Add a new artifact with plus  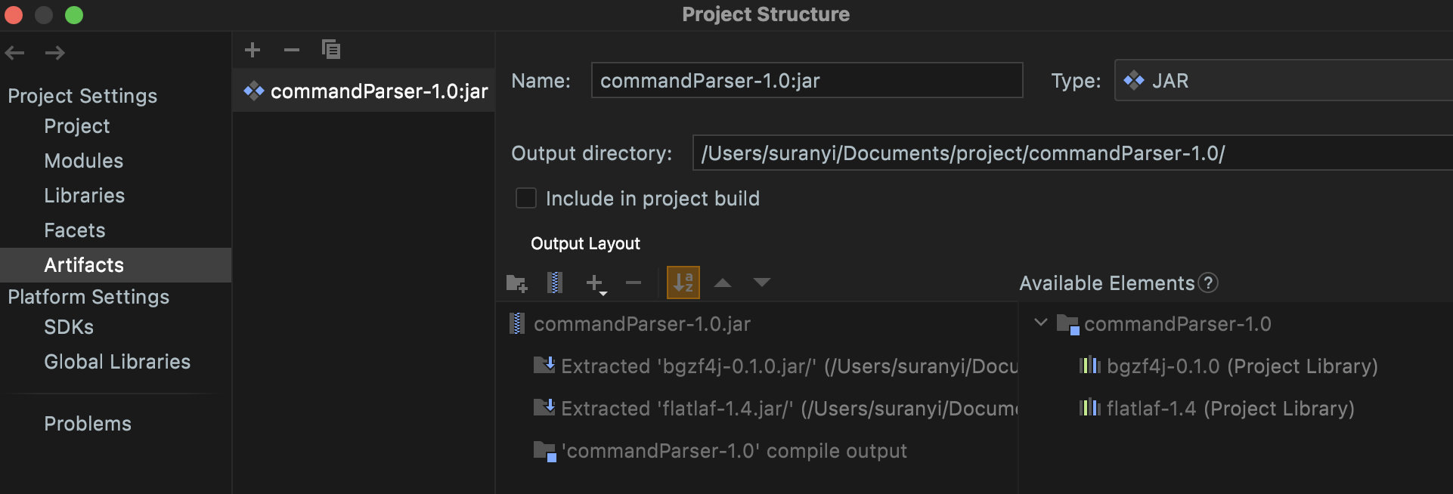[252, 50]
